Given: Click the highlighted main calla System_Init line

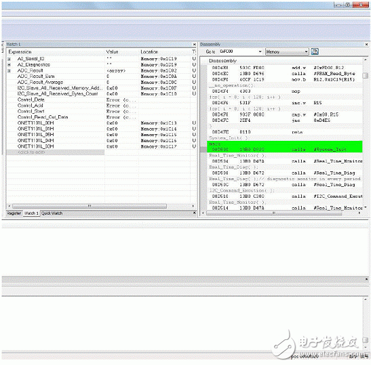Looking at the screenshot, I should point(285,147).
